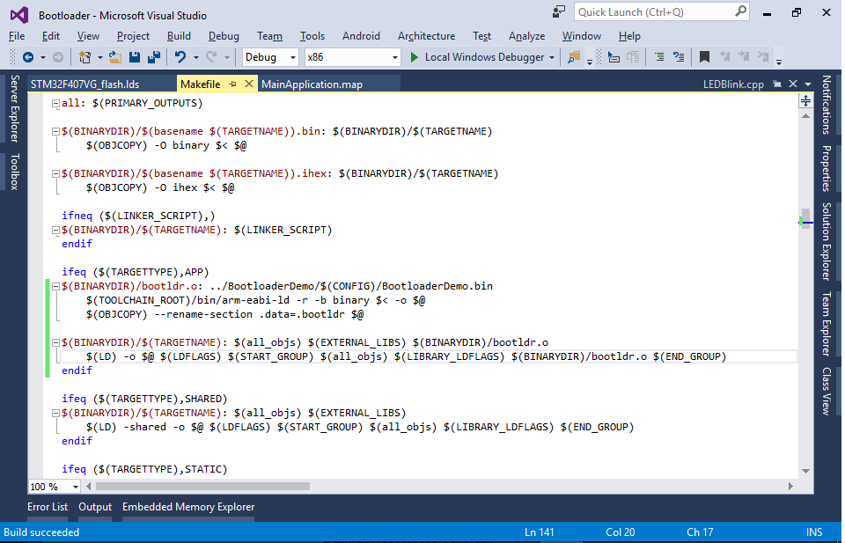Open the Embedded Memory Explorer tab
Viewport: 845px width, 543px height.
[x=188, y=507]
